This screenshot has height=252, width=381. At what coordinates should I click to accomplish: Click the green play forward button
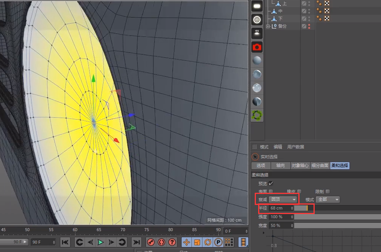point(100,242)
